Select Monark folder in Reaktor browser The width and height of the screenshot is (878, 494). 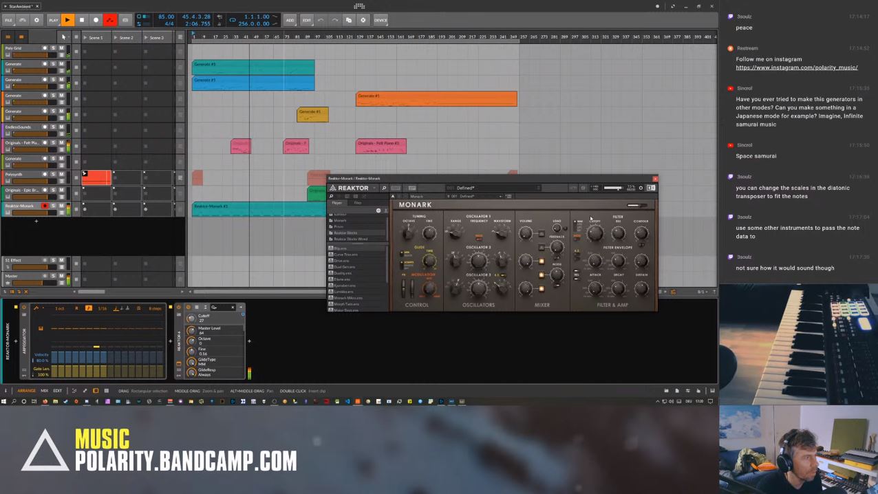click(341, 220)
